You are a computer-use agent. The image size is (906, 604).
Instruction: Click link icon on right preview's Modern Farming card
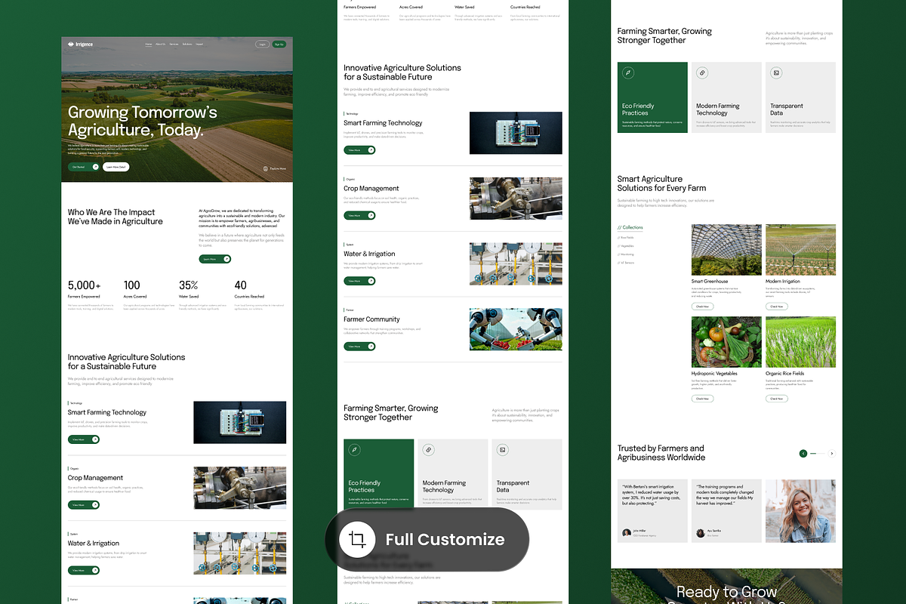coord(702,73)
